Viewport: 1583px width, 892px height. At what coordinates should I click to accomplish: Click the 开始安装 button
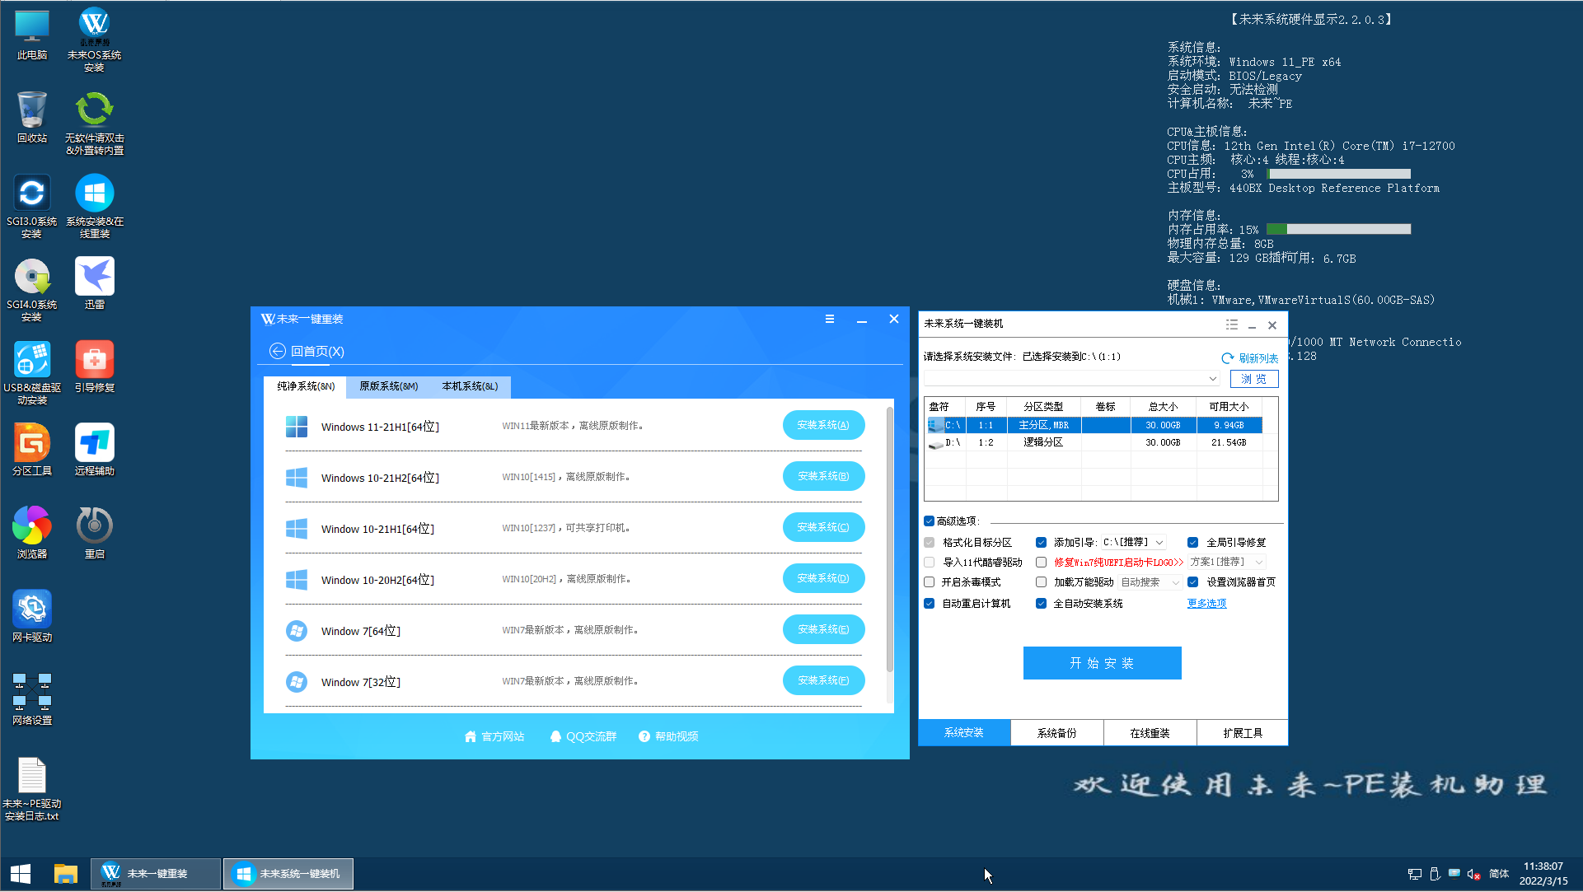click(x=1103, y=664)
